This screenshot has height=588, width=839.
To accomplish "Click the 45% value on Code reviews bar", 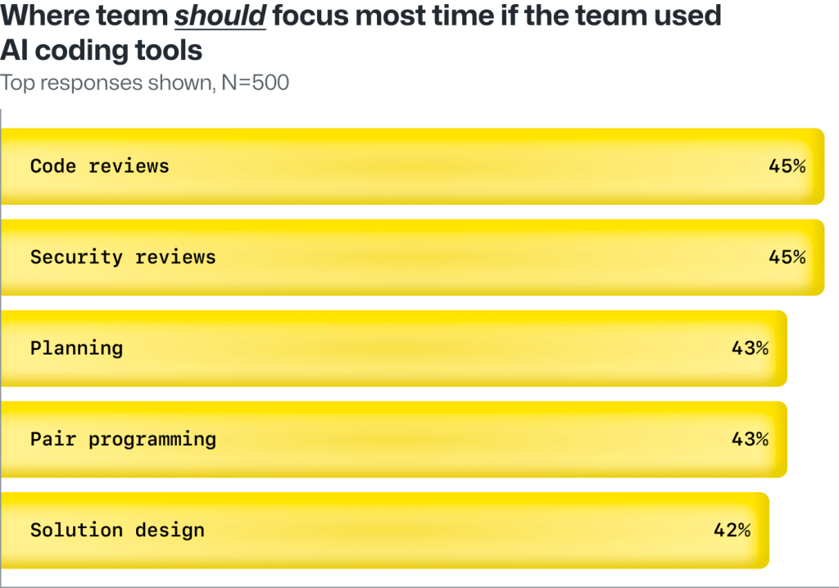I will [x=787, y=166].
